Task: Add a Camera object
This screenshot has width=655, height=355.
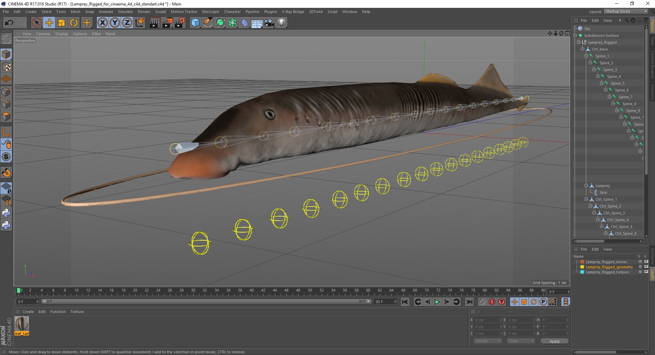Action: pyautogui.click(x=269, y=23)
